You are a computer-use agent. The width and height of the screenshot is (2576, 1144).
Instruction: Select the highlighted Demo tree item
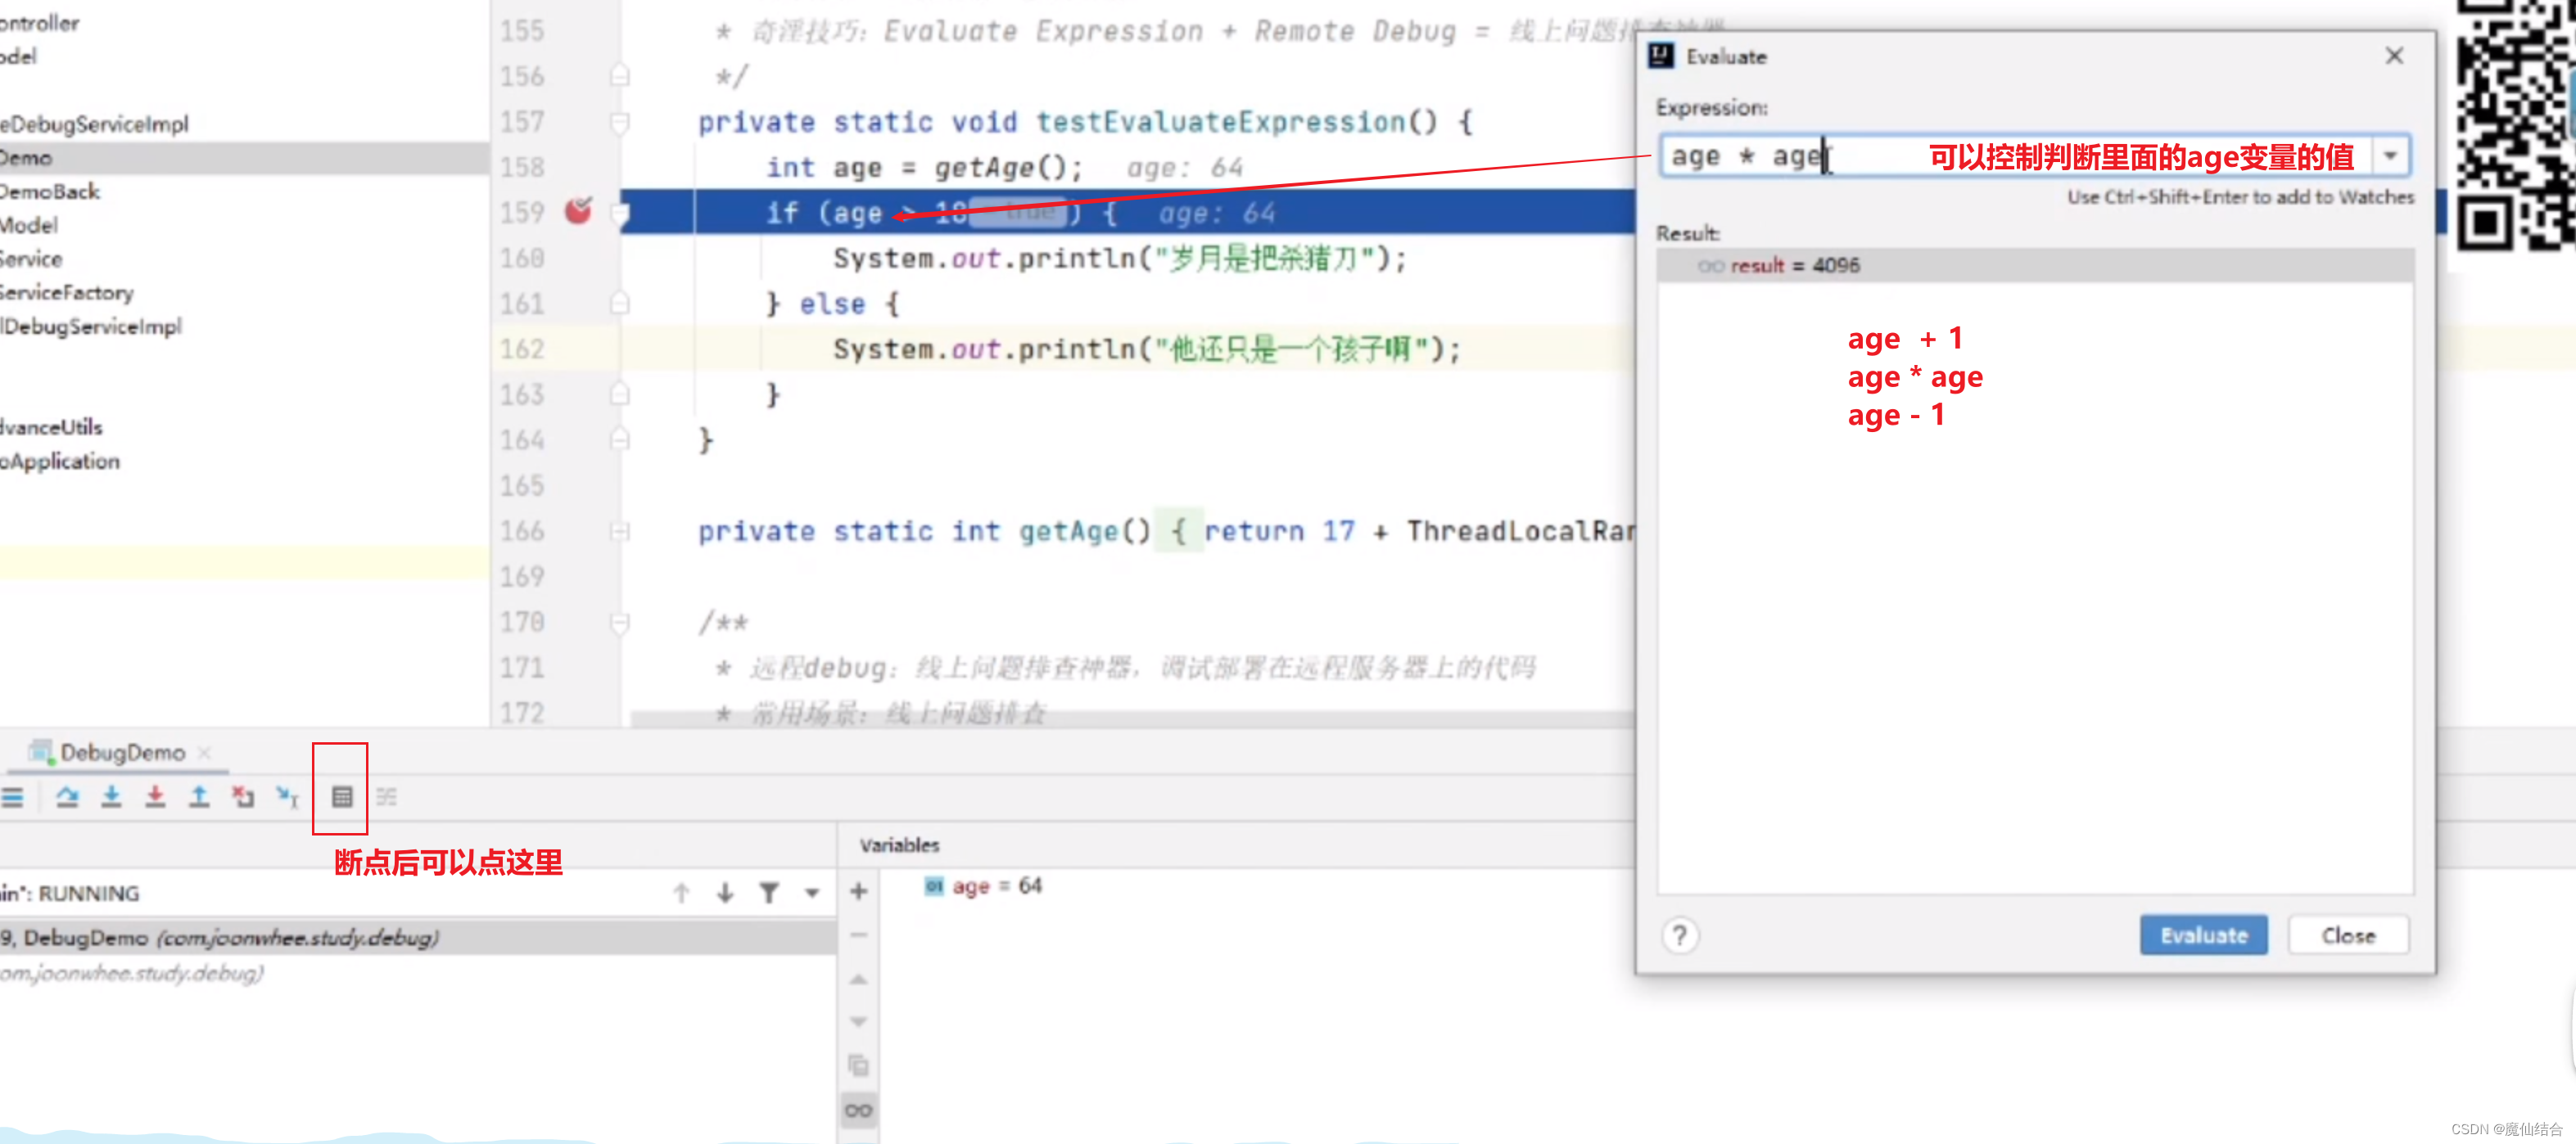[x=244, y=157]
